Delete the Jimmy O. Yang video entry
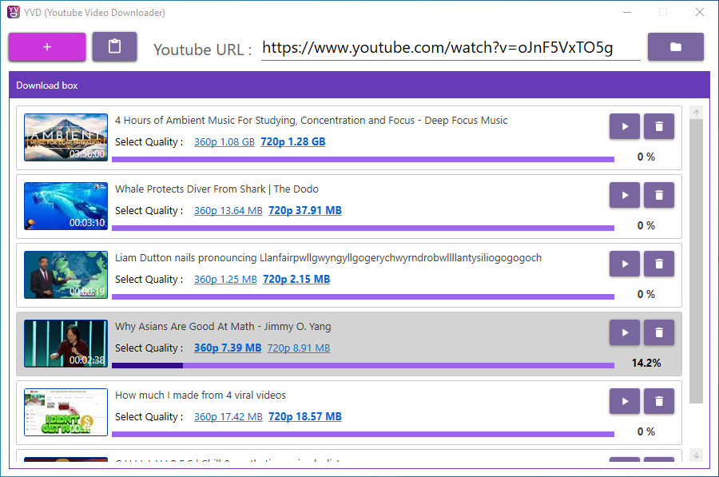 tap(659, 332)
